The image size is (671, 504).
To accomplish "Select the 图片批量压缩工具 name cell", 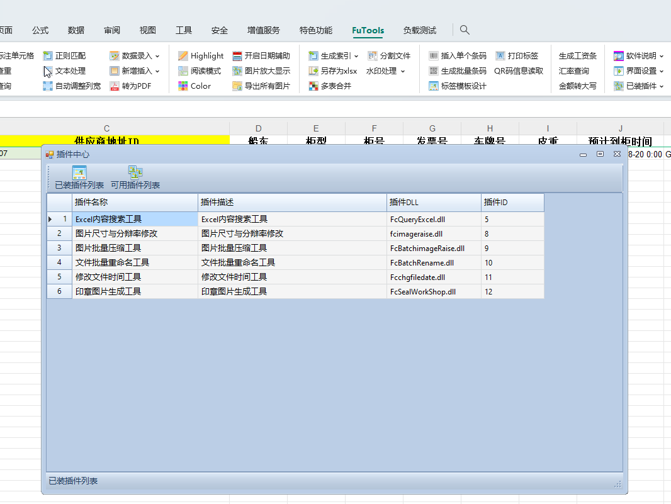I will (135, 248).
